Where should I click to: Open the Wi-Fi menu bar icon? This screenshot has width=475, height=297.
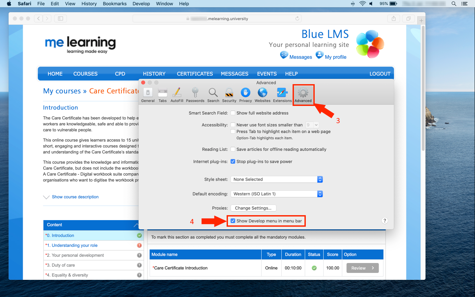point(363,4)
